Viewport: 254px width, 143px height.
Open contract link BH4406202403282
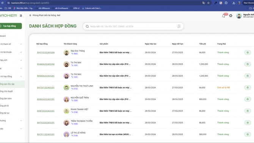pos(45,64)
